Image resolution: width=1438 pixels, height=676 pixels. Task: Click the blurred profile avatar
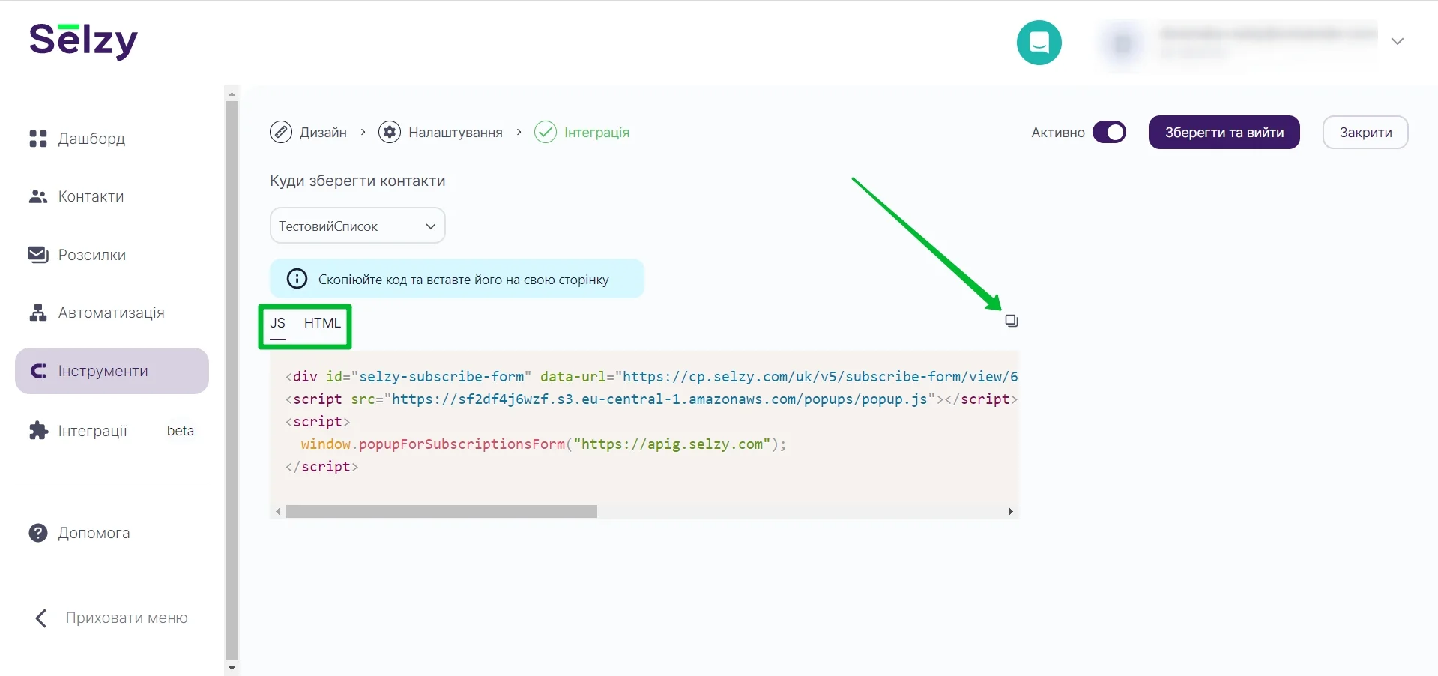(1122, 43)
